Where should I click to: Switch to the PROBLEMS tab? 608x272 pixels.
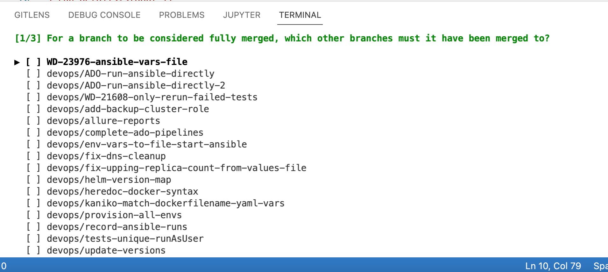pyautogui.click(x=181, y=15)
